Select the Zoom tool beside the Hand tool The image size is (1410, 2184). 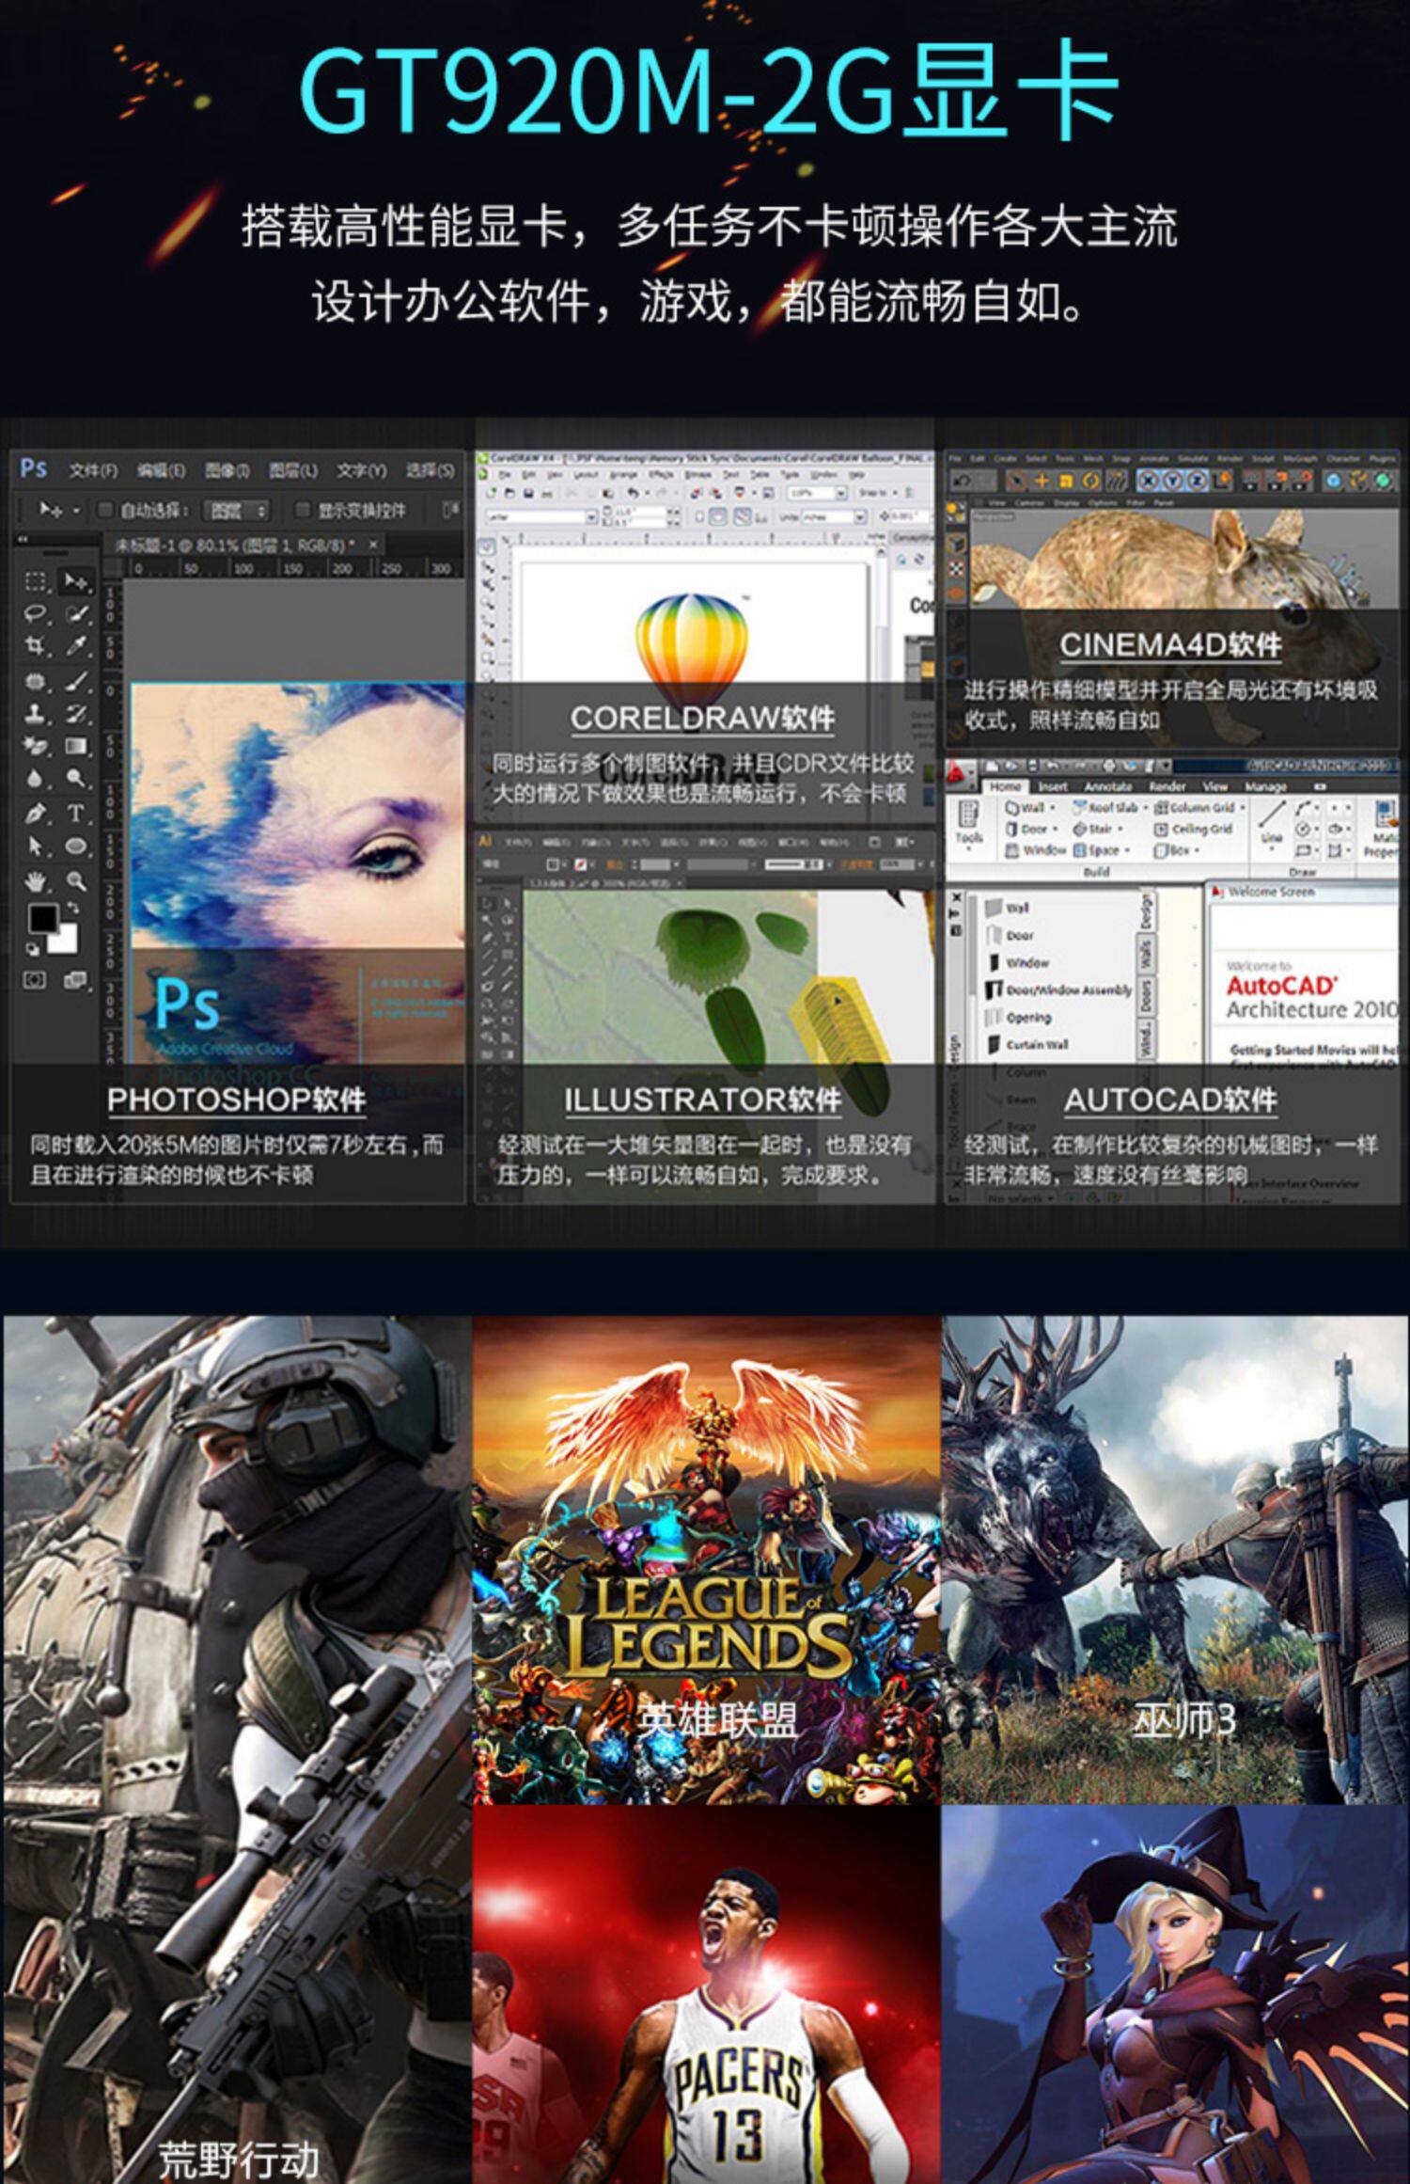tap(76, 881)
